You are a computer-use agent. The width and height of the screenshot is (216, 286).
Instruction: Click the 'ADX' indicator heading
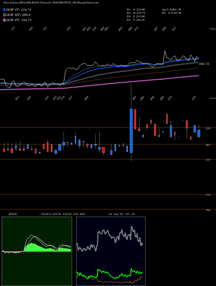82,214
